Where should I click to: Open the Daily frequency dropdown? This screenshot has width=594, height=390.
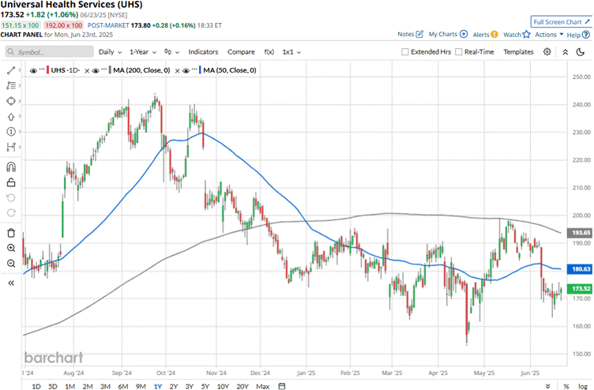tap(109, 52)
